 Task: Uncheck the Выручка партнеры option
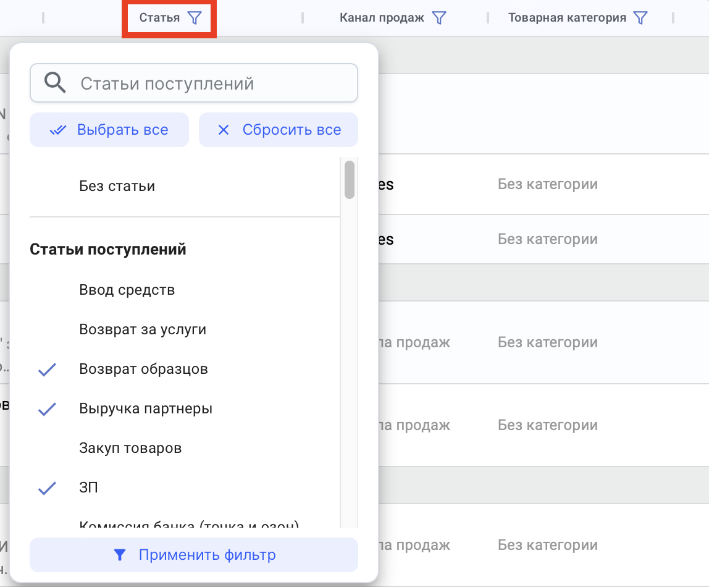click(48, 409)
